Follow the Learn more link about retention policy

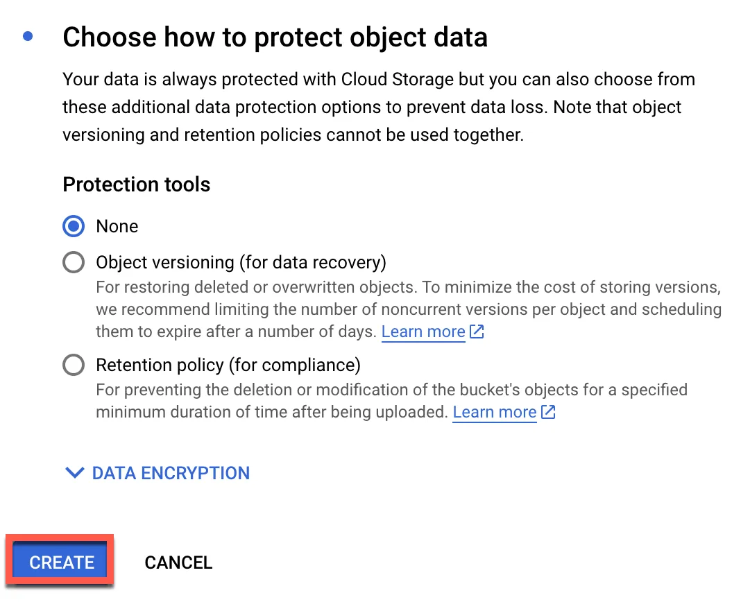(x=495, y=412)
